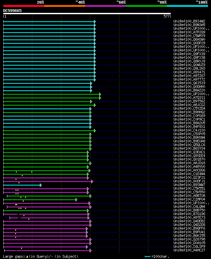Click the DC599665 query name label
The width and height of the screenshot is (211, 259).
pos(13,11)
